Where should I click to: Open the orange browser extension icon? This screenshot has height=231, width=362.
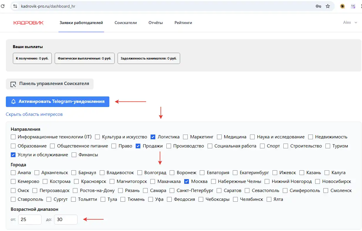[x=342, y=6]
